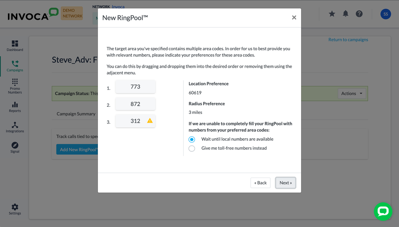The width and height of the screenshot is (399, 227).
Task: Open the SS user avatar menu
Action: coord(385,14)
